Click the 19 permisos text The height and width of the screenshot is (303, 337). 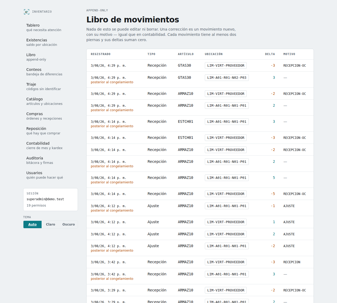tap(36, 206)
